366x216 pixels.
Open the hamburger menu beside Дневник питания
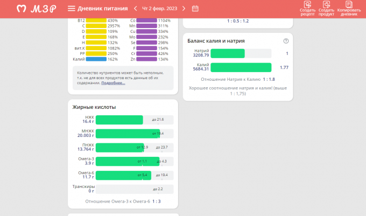click(x=71, y=9)
